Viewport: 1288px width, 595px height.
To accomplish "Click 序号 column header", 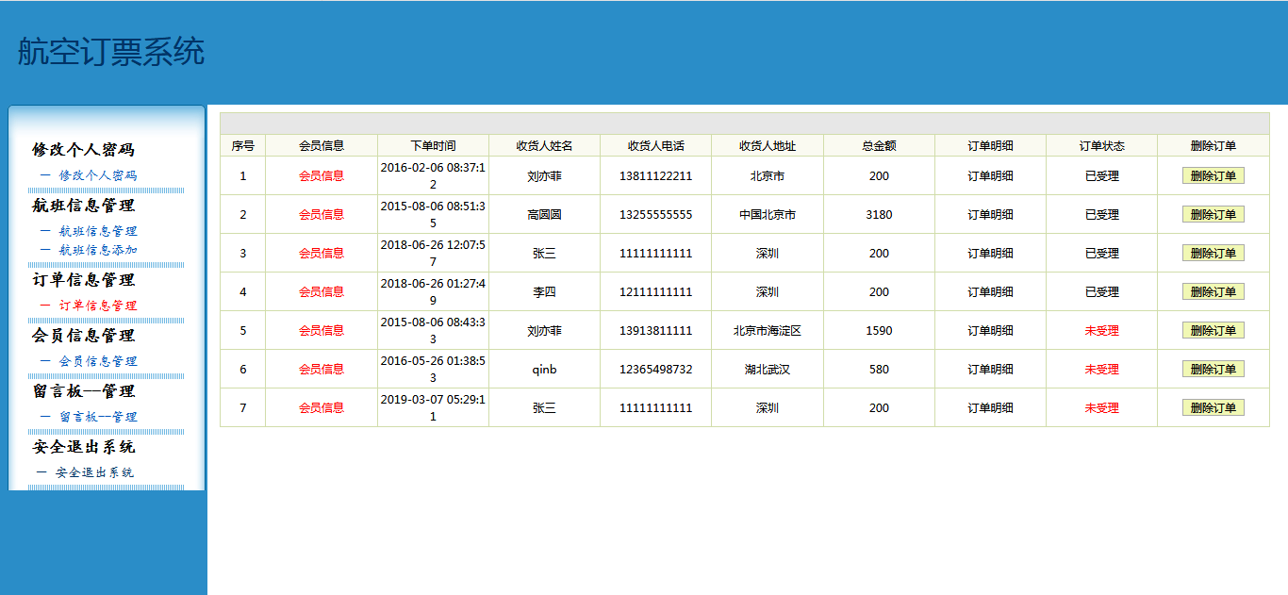I will [242, 146].
